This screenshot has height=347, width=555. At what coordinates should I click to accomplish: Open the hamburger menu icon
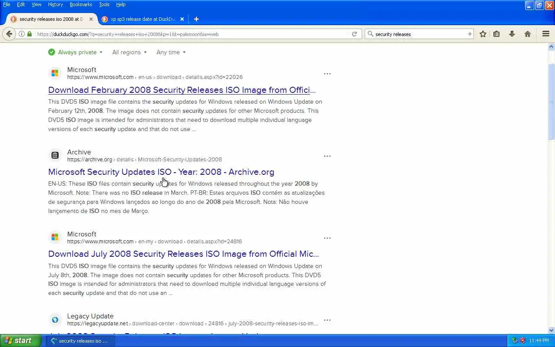click(546, 34)
